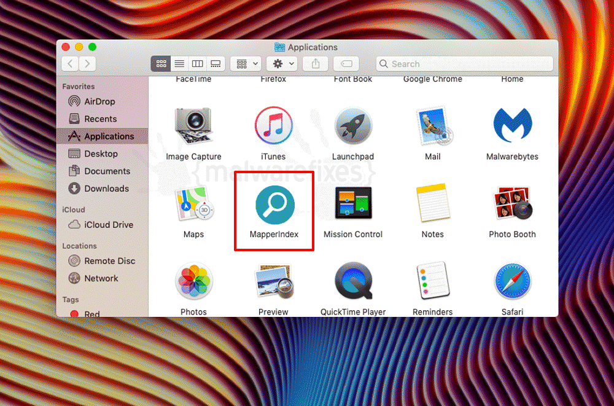Click the Reminders app icon
This screenshot has height=406, width=614.
tap(433, 281)
